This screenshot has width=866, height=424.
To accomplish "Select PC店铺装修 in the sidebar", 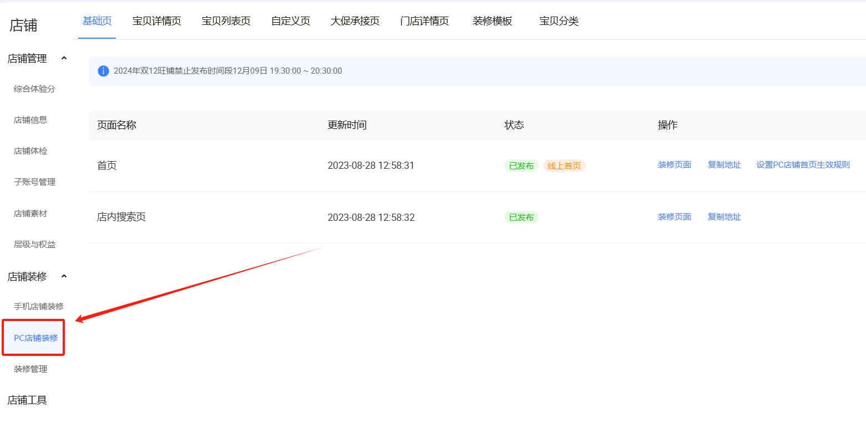I will click(36, 338).
